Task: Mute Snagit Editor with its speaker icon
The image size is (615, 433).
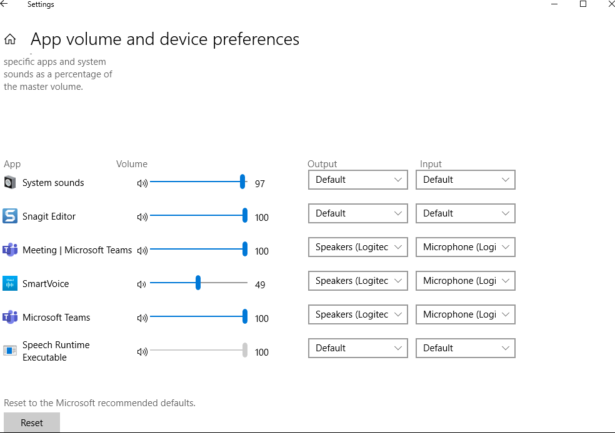Action: (x=142, y=216)
